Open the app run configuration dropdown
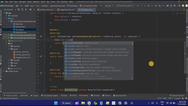The image size is (188, 106). click(x=109, y=6)
